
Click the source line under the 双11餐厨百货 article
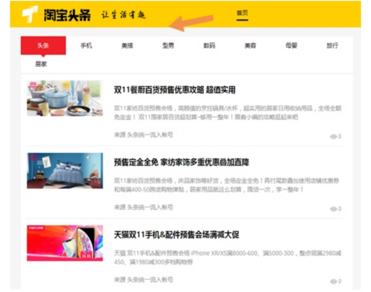[143, 135]
